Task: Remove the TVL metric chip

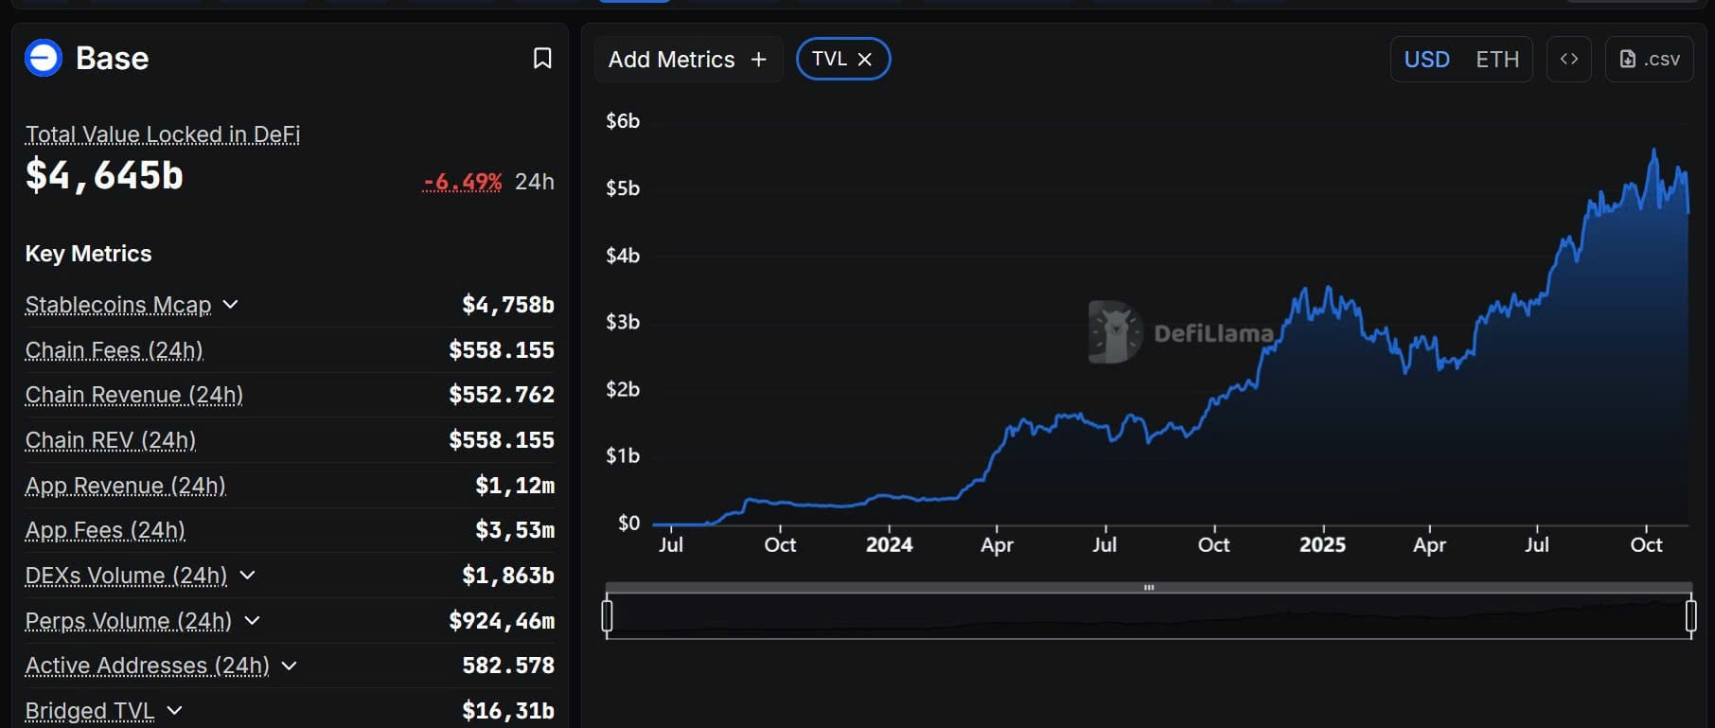Action: (x=864, y=59)
